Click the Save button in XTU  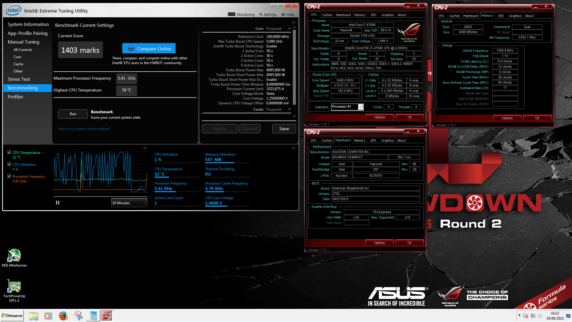284,129
